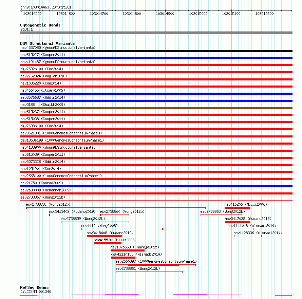Click the 103015200 ruler position
Image resolution: width=302 pixels, height=299 pixels.
pos(264,14)
